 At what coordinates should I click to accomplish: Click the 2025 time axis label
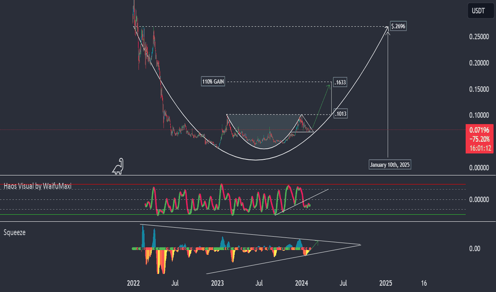pos(386,283)
